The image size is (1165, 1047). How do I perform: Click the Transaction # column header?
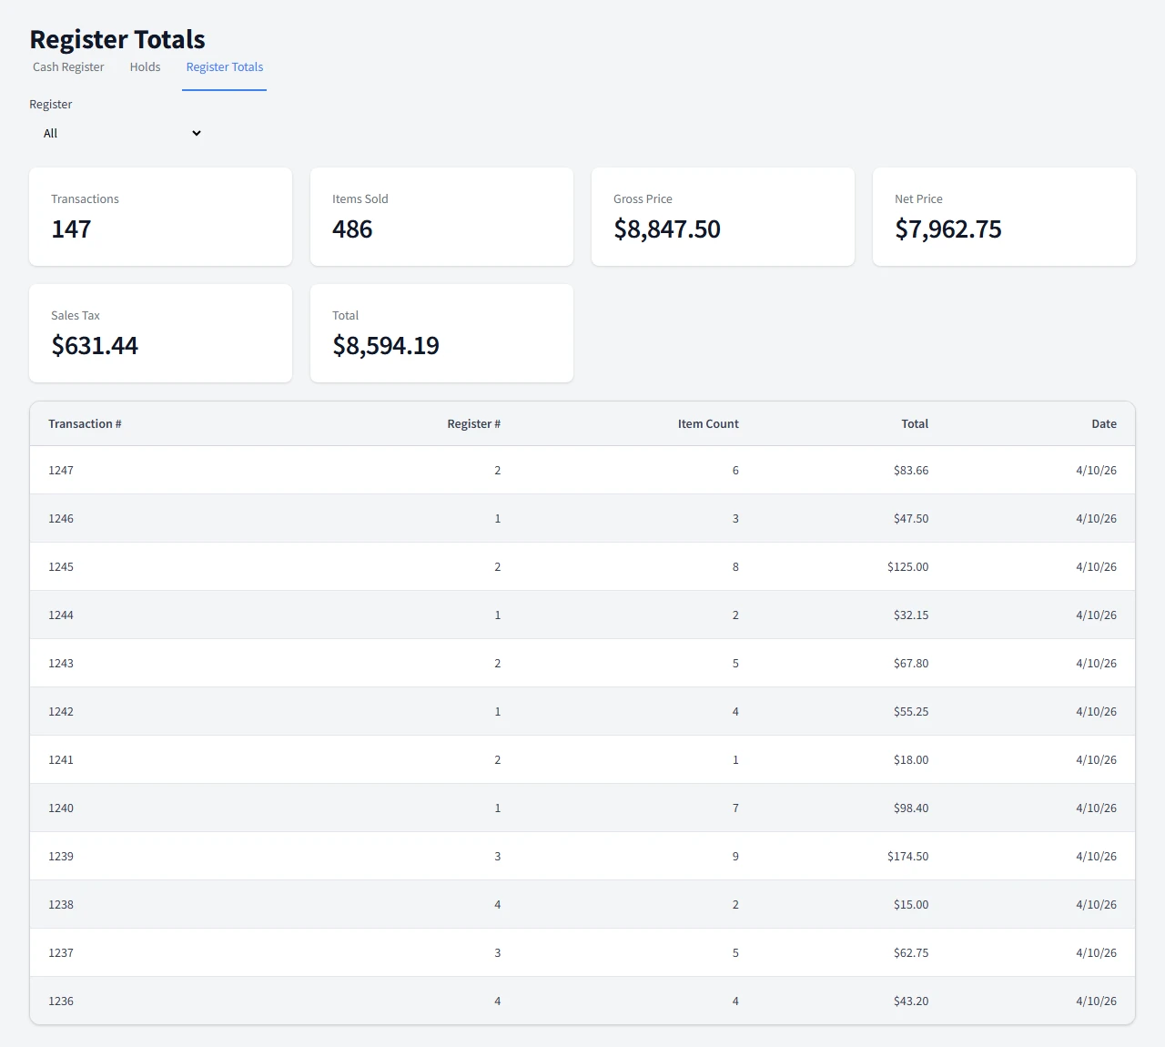click(85, 424)
